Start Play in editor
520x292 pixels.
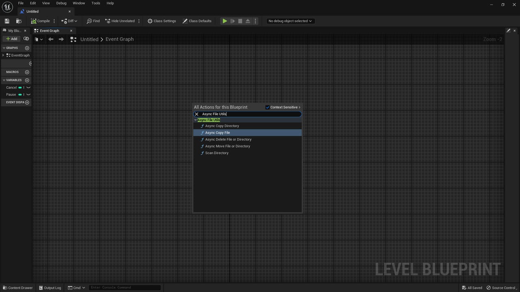point(225,21)
